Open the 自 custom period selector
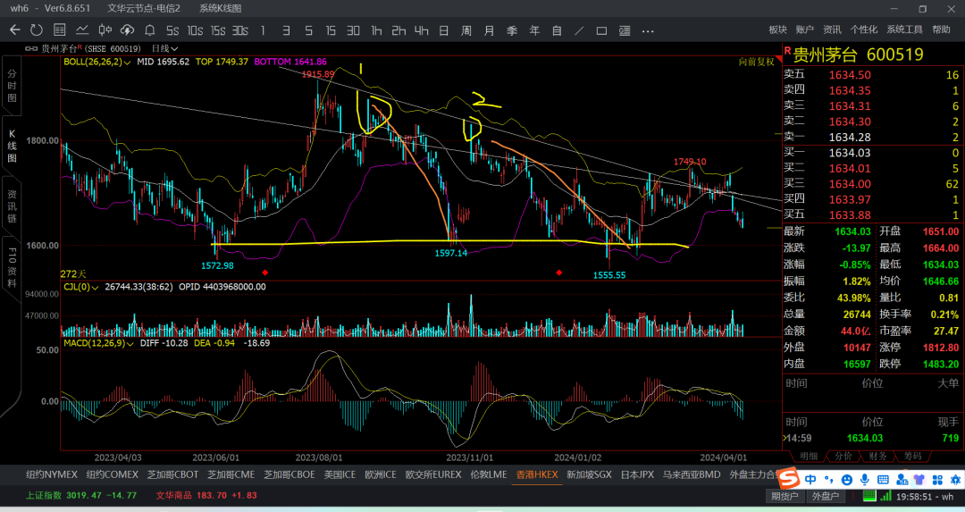The image size is (965, 512). [x=557, y=30]
